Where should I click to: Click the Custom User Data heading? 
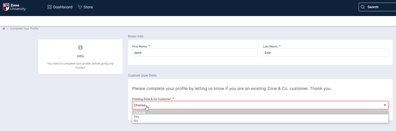point(142,75)
